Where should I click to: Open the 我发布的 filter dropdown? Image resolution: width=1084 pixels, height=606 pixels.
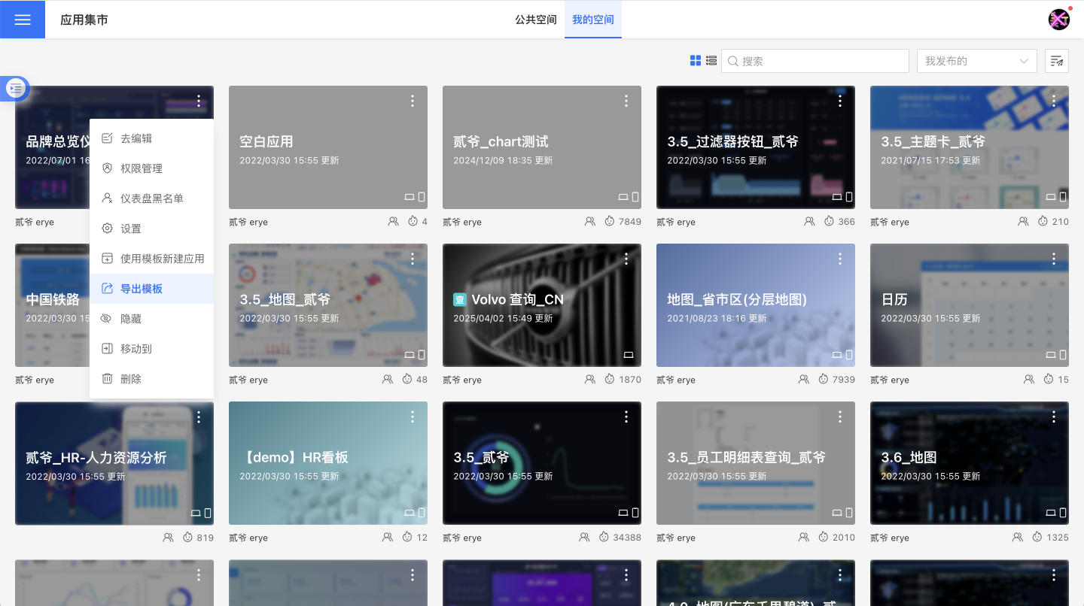pos(976,61)
